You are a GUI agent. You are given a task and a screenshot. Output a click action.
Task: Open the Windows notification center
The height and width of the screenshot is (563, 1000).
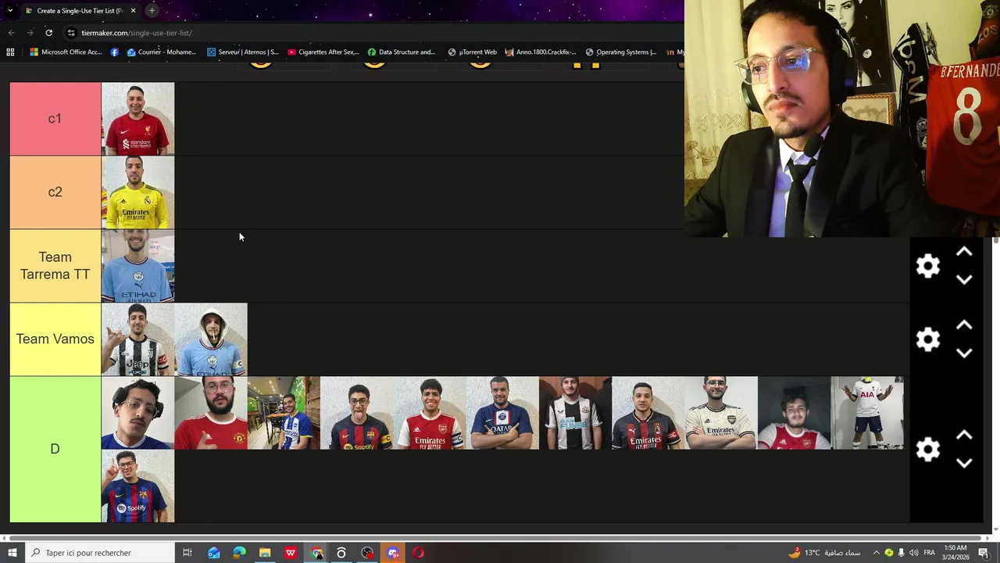[x=984, y=553]
